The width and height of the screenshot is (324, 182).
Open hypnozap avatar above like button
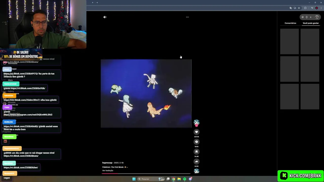(196, 122)
